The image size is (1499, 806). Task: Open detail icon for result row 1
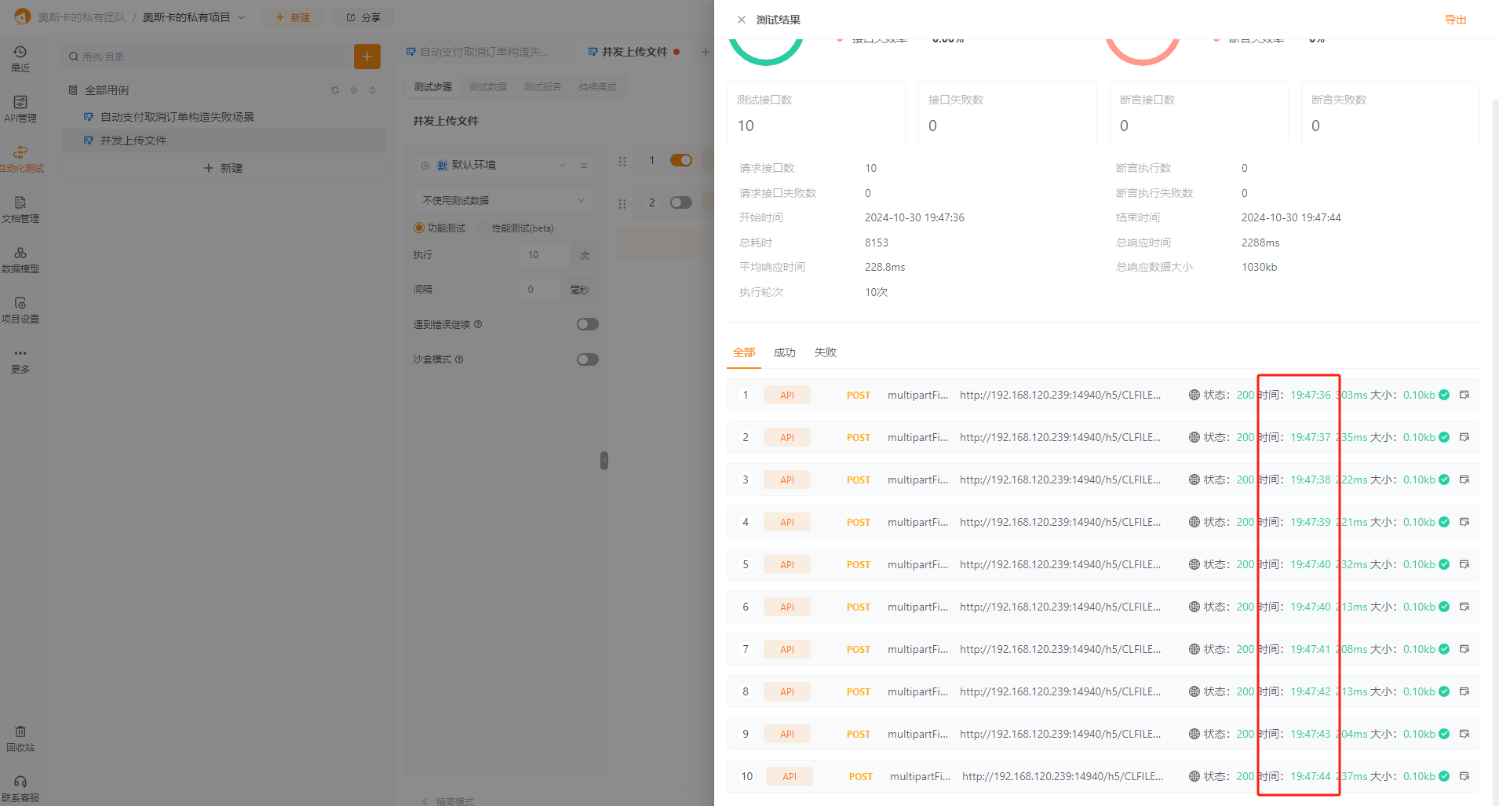point(1464,395)
